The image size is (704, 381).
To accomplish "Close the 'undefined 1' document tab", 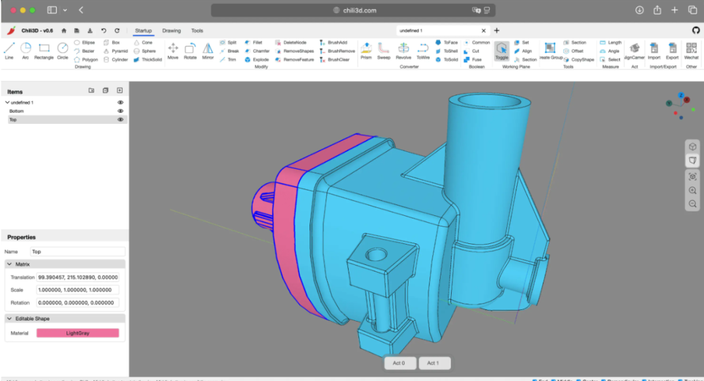I will [484, 31].
